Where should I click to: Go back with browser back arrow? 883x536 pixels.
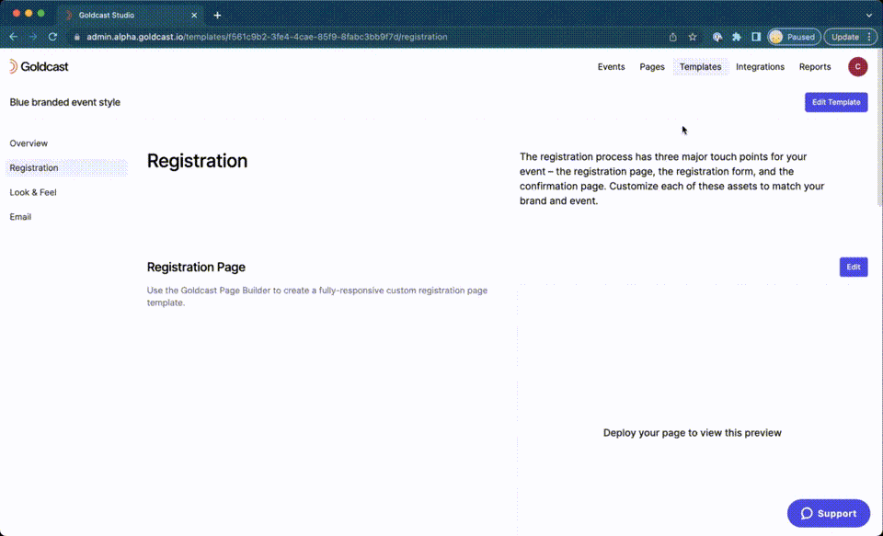(x=14, y=37)
